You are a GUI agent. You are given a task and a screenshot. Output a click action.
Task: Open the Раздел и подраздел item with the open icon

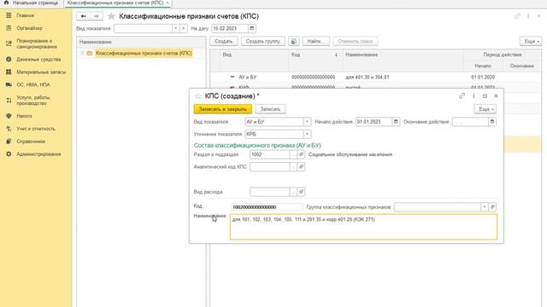301,154
